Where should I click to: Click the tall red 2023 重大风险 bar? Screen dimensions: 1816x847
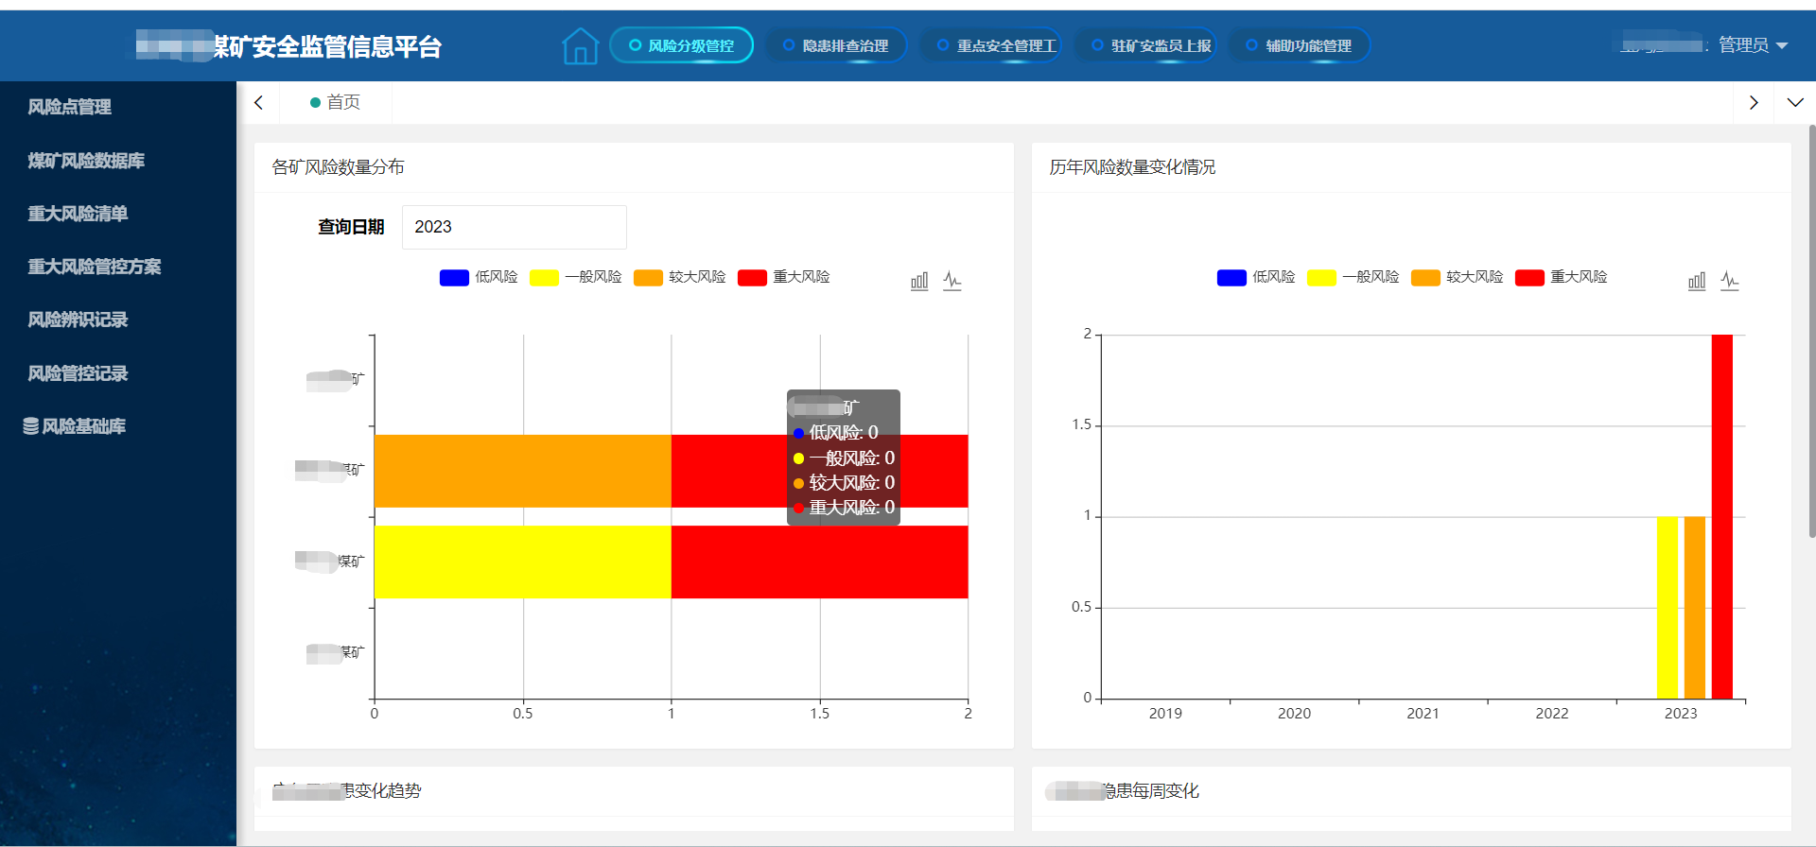pos(1721,516)
